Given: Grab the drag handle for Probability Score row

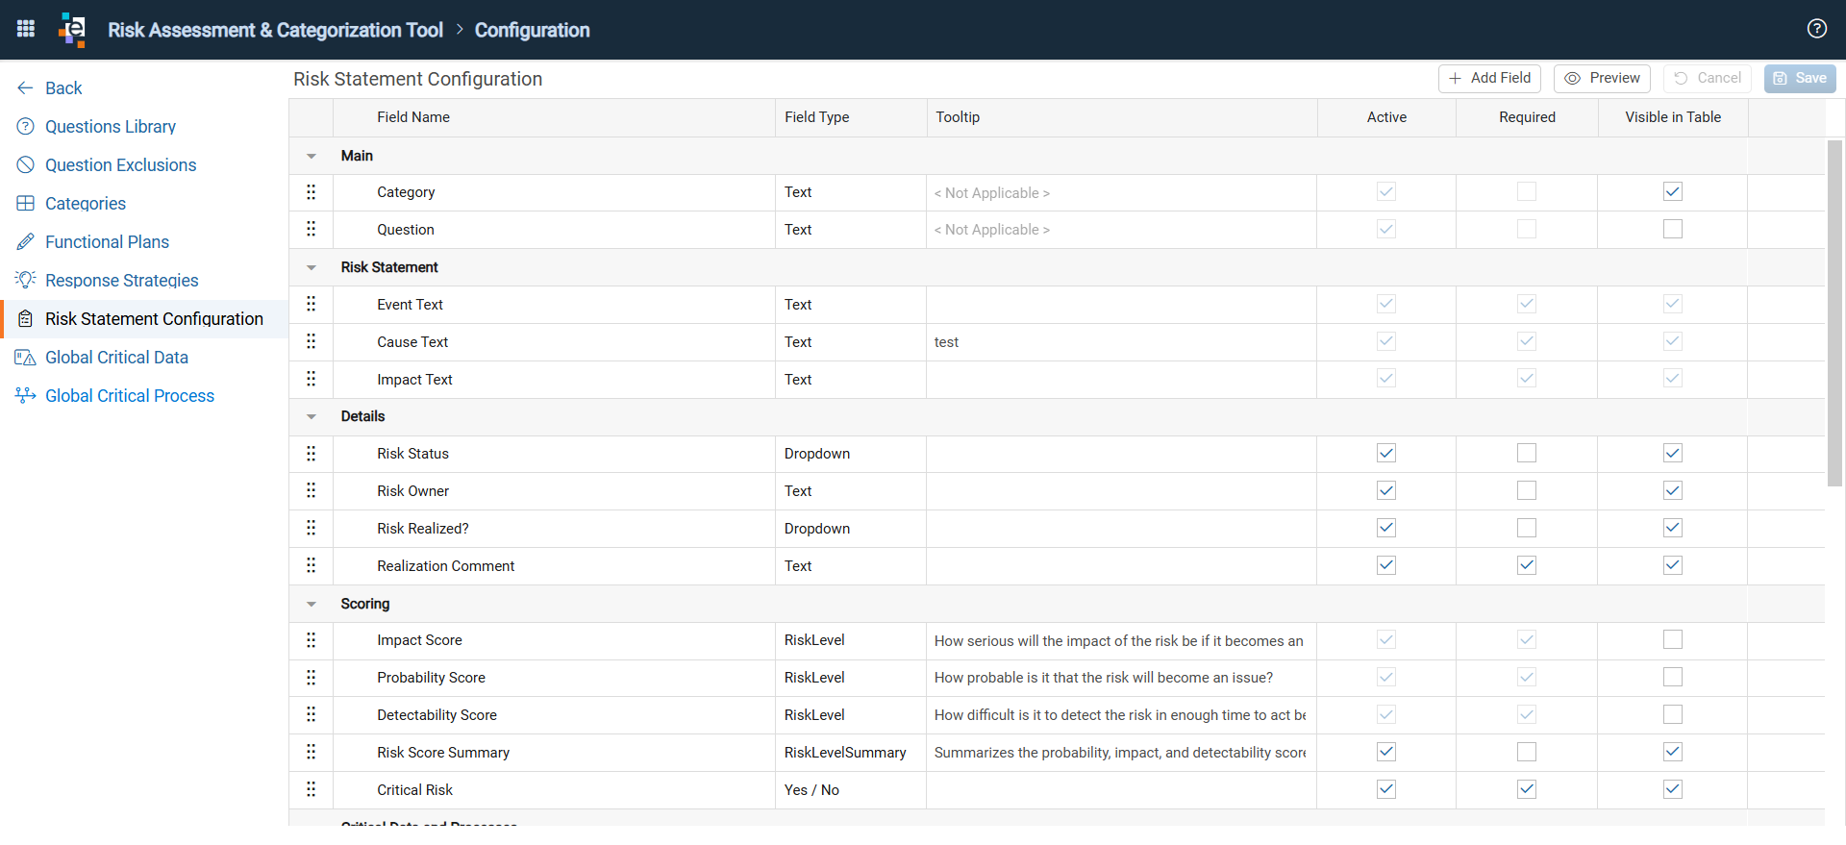Looking at the screenshot, I should 311,678.
